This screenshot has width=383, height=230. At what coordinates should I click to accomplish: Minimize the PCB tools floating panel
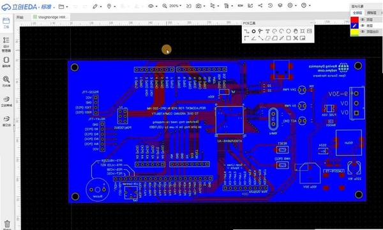coord(312,23)
